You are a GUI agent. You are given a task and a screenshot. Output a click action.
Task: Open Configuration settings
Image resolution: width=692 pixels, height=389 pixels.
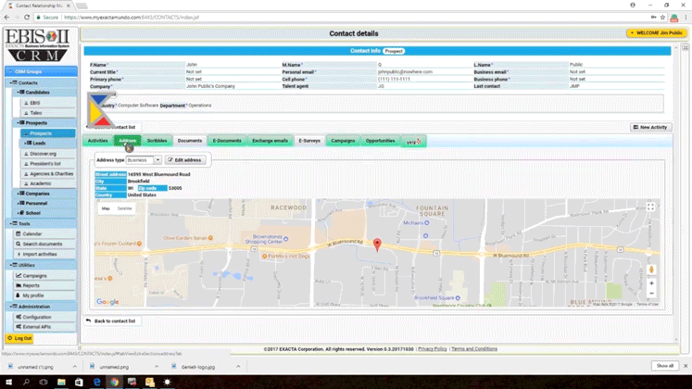click(x=44, y=317)
